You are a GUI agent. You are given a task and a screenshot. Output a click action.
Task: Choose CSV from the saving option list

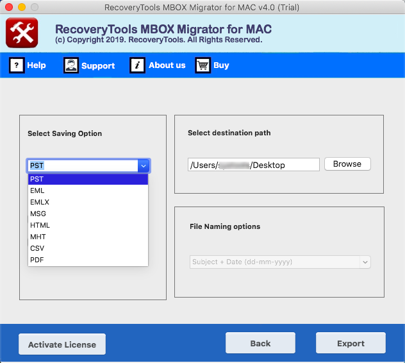coord(88,248)
